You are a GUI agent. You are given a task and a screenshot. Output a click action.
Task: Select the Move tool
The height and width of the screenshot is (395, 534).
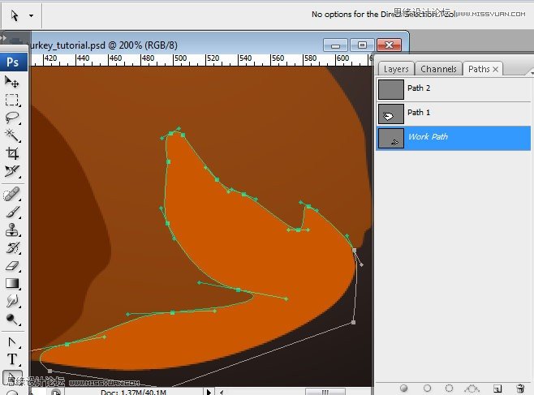click(x=12, y=82)
